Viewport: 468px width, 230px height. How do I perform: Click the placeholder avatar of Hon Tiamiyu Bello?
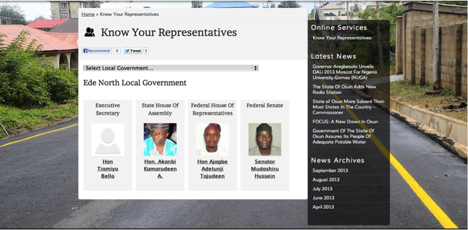108,139
